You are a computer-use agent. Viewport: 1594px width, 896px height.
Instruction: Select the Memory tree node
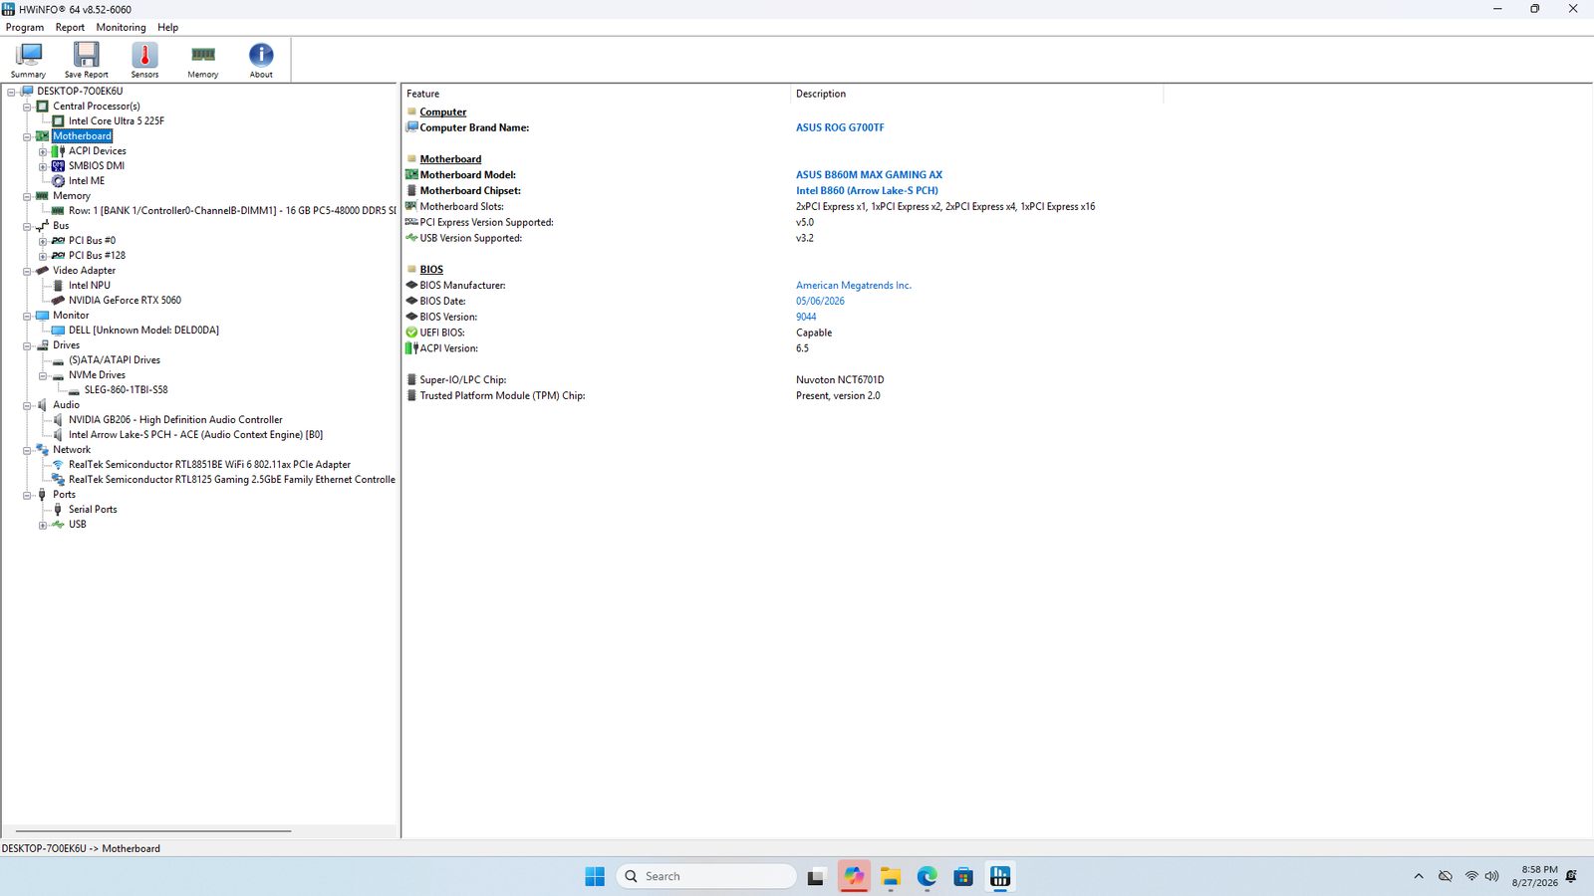[72, 196]
